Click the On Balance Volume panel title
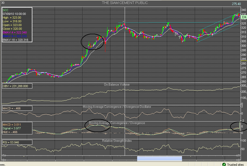Image resolution: width=247 pixels, height=166 pixels. 117,84
